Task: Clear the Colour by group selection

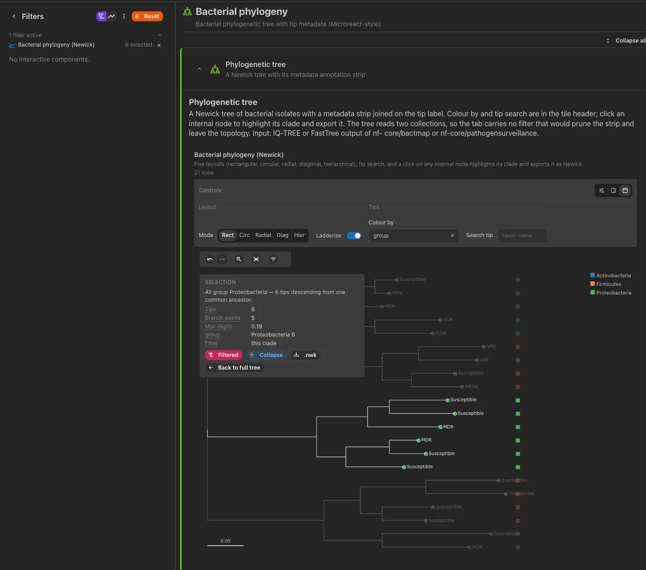Action: (452, 236)
